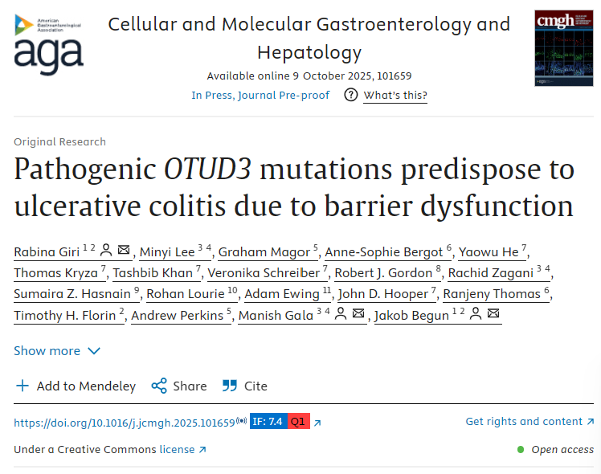The image size is (601, 474).
Task: Expand the Show more author details
Action: (x=47, y=350)
